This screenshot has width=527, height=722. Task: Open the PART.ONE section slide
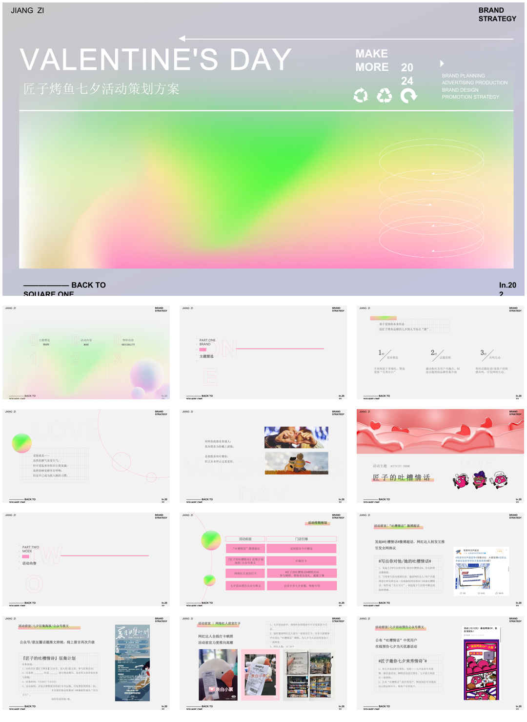(x=263, y=352)
